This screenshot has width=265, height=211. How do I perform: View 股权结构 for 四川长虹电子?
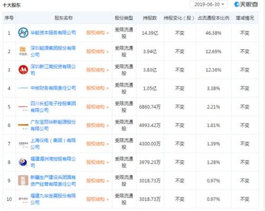pyautogui.click(x=98, y=107)
